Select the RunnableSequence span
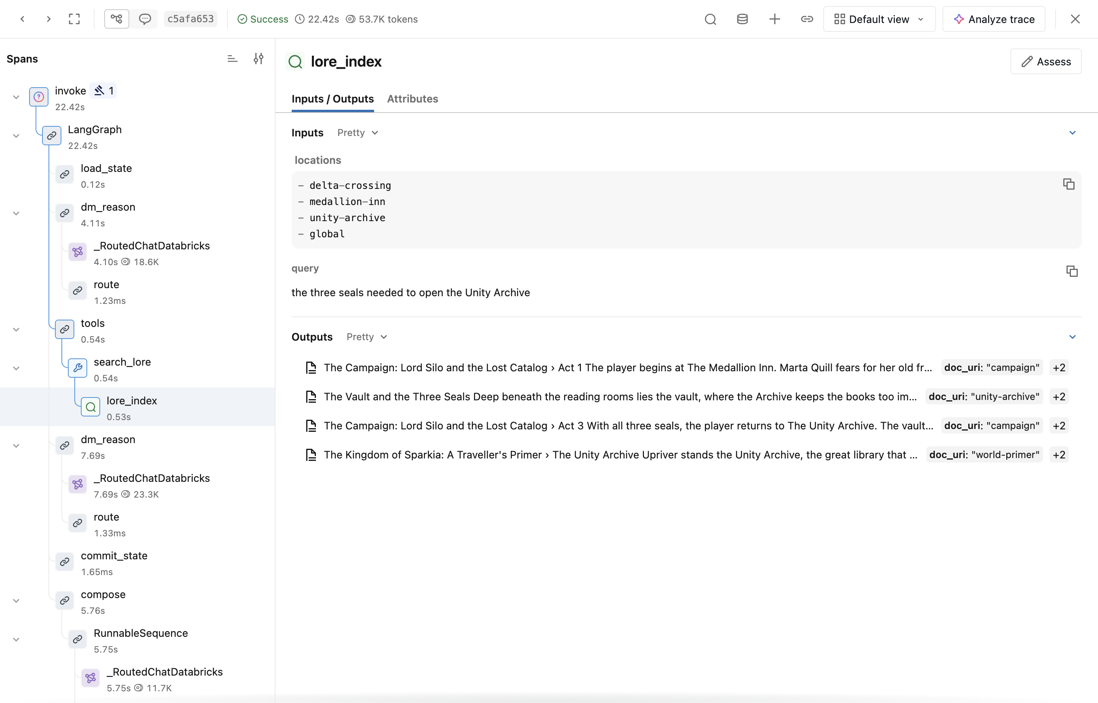Viewport: 1098px width, 703px height. point(137,640)
